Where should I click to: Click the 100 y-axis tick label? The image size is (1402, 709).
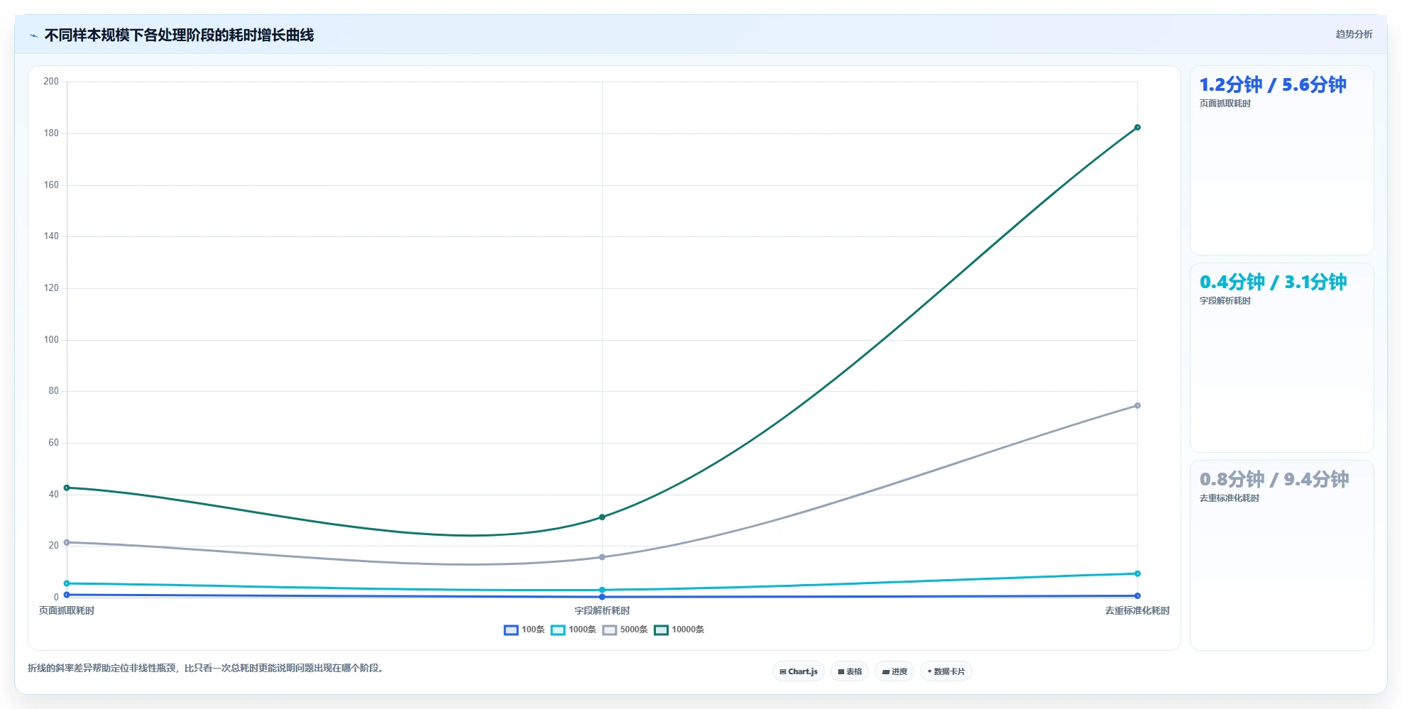pyautogui.click(x=51, y=340)
